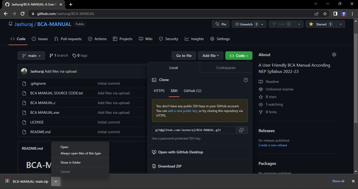Star toggle: click the Starred button
The width and height of the screenshot is (358, 189).
pos(321,24)
